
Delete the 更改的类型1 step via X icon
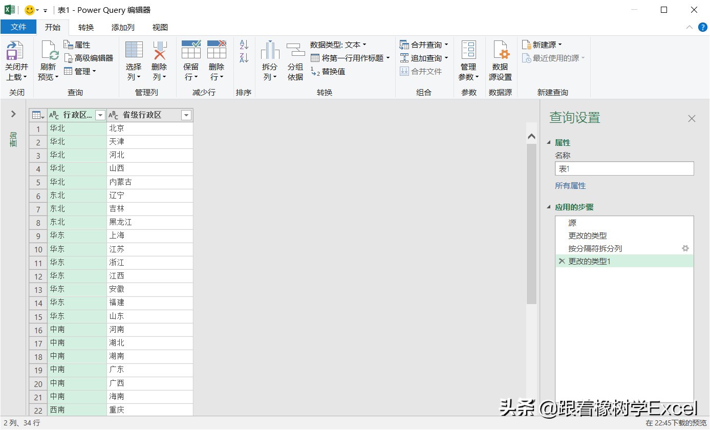562,261
